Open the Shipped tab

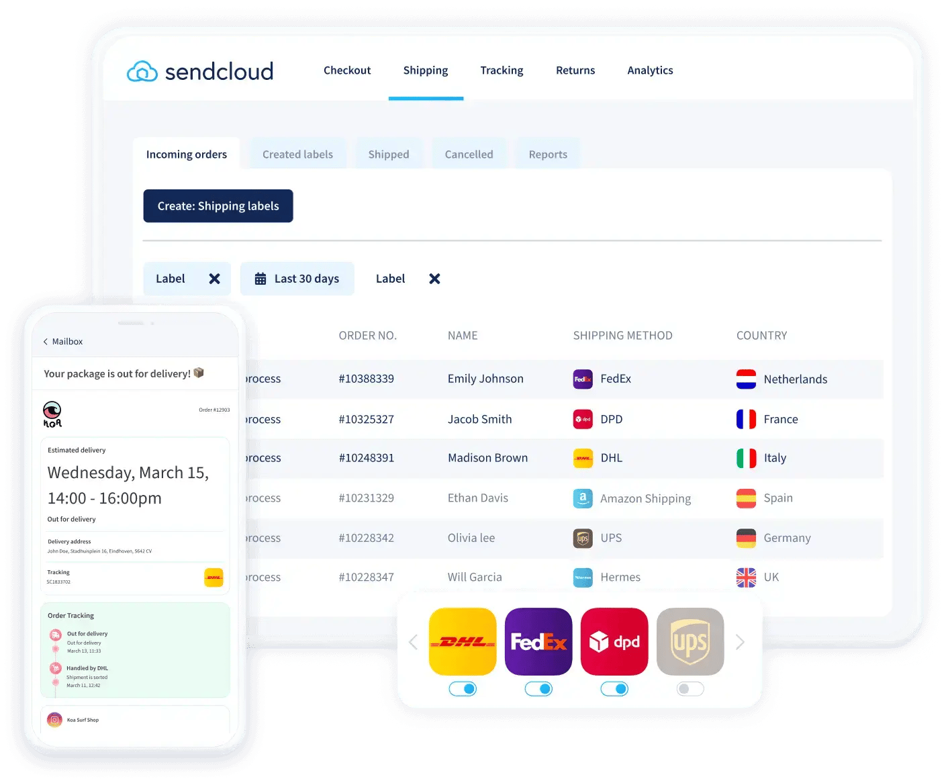[389, 154]
